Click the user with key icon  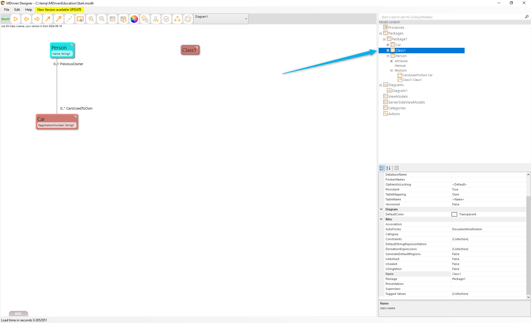(x=156, y=19)
